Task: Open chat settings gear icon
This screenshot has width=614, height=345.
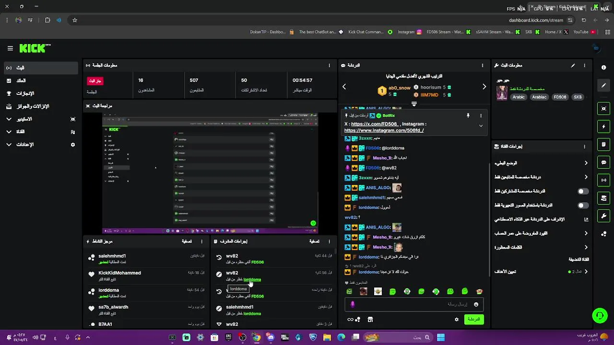Action: (457, 320)
